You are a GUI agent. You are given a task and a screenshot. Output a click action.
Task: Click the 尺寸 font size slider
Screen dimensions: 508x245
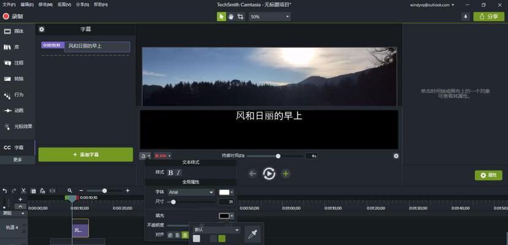point(191,202)
